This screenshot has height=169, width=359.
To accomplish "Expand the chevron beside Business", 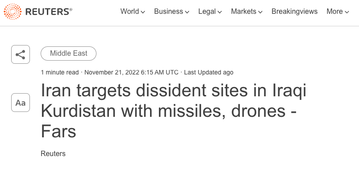I will click(x=187, y=12).
